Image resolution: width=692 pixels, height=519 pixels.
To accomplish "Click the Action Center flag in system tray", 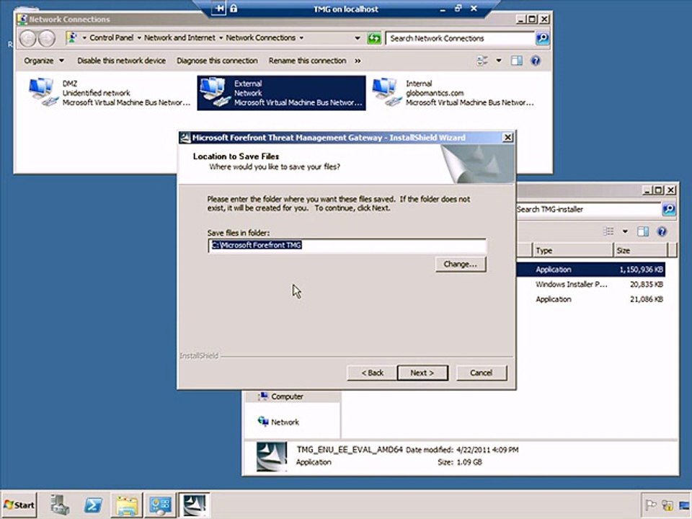I will click(x=650, y=505).
